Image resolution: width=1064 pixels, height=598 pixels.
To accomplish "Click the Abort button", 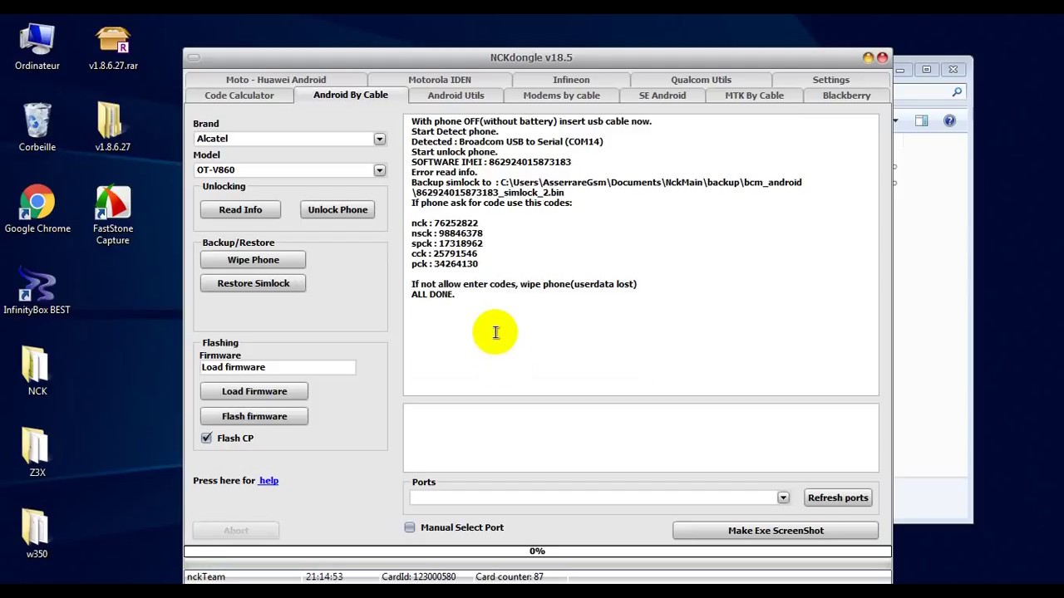I will 236,531.
